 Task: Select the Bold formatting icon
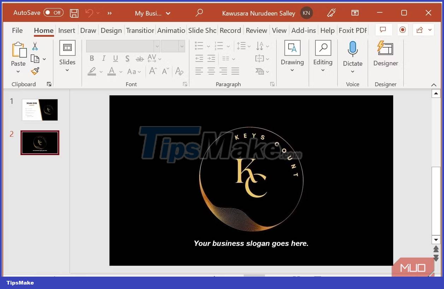pyautogui.click(x=92, y=58)
